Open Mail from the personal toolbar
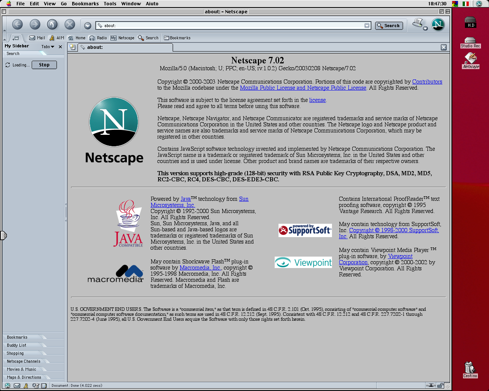This screenshot has height=391, width=489. 37,38
